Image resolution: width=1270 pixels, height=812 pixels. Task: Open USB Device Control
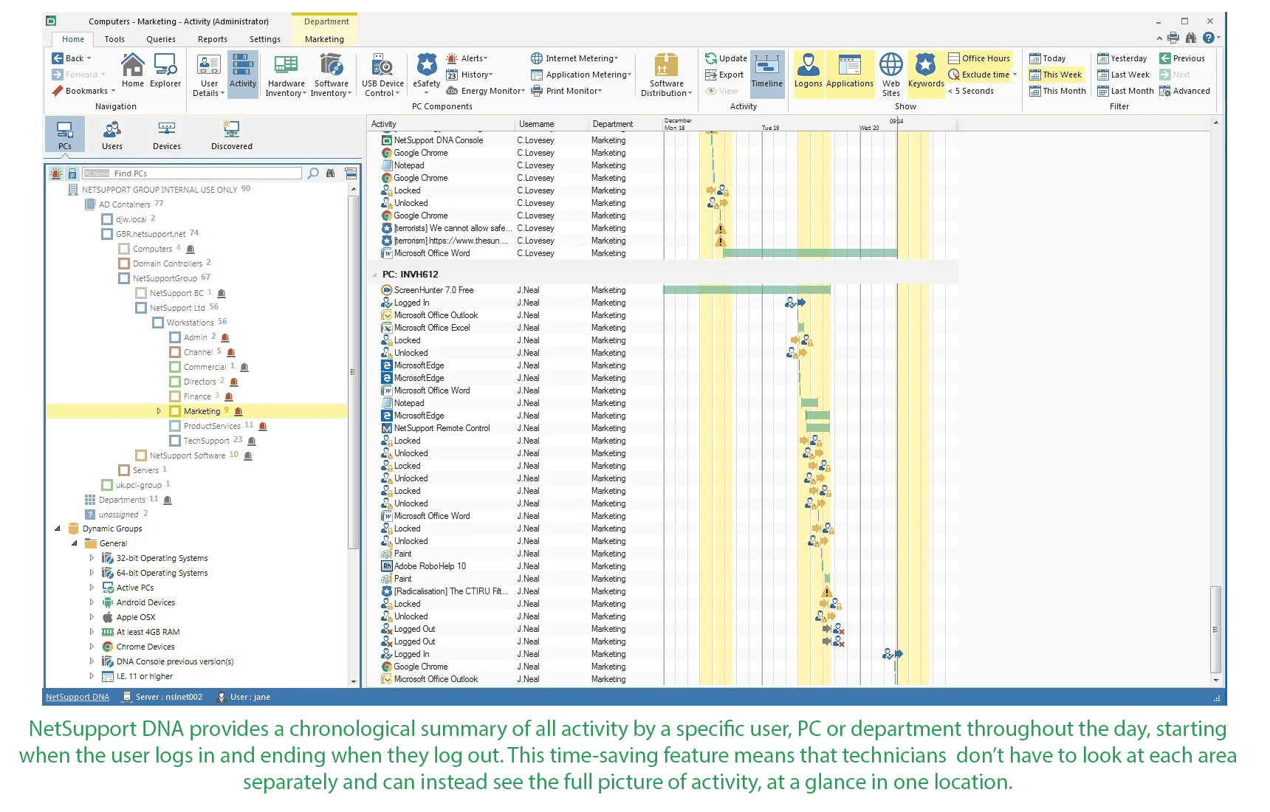(382, 75)
